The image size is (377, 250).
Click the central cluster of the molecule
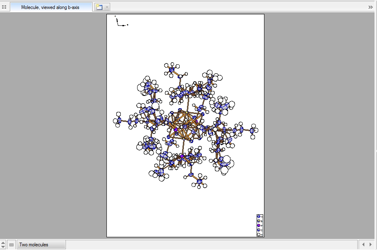[187, 125]
